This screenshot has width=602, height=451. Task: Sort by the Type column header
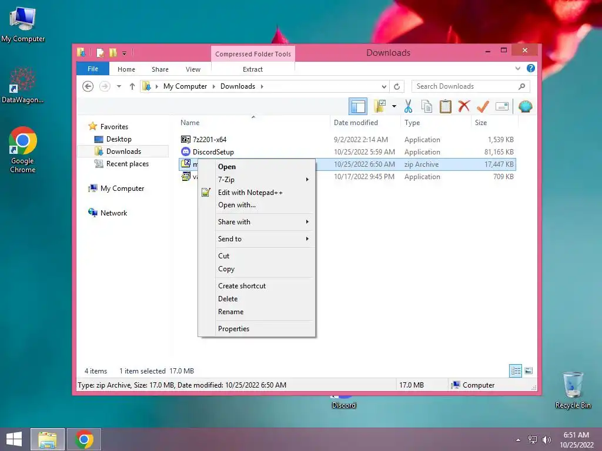[436, 123]
